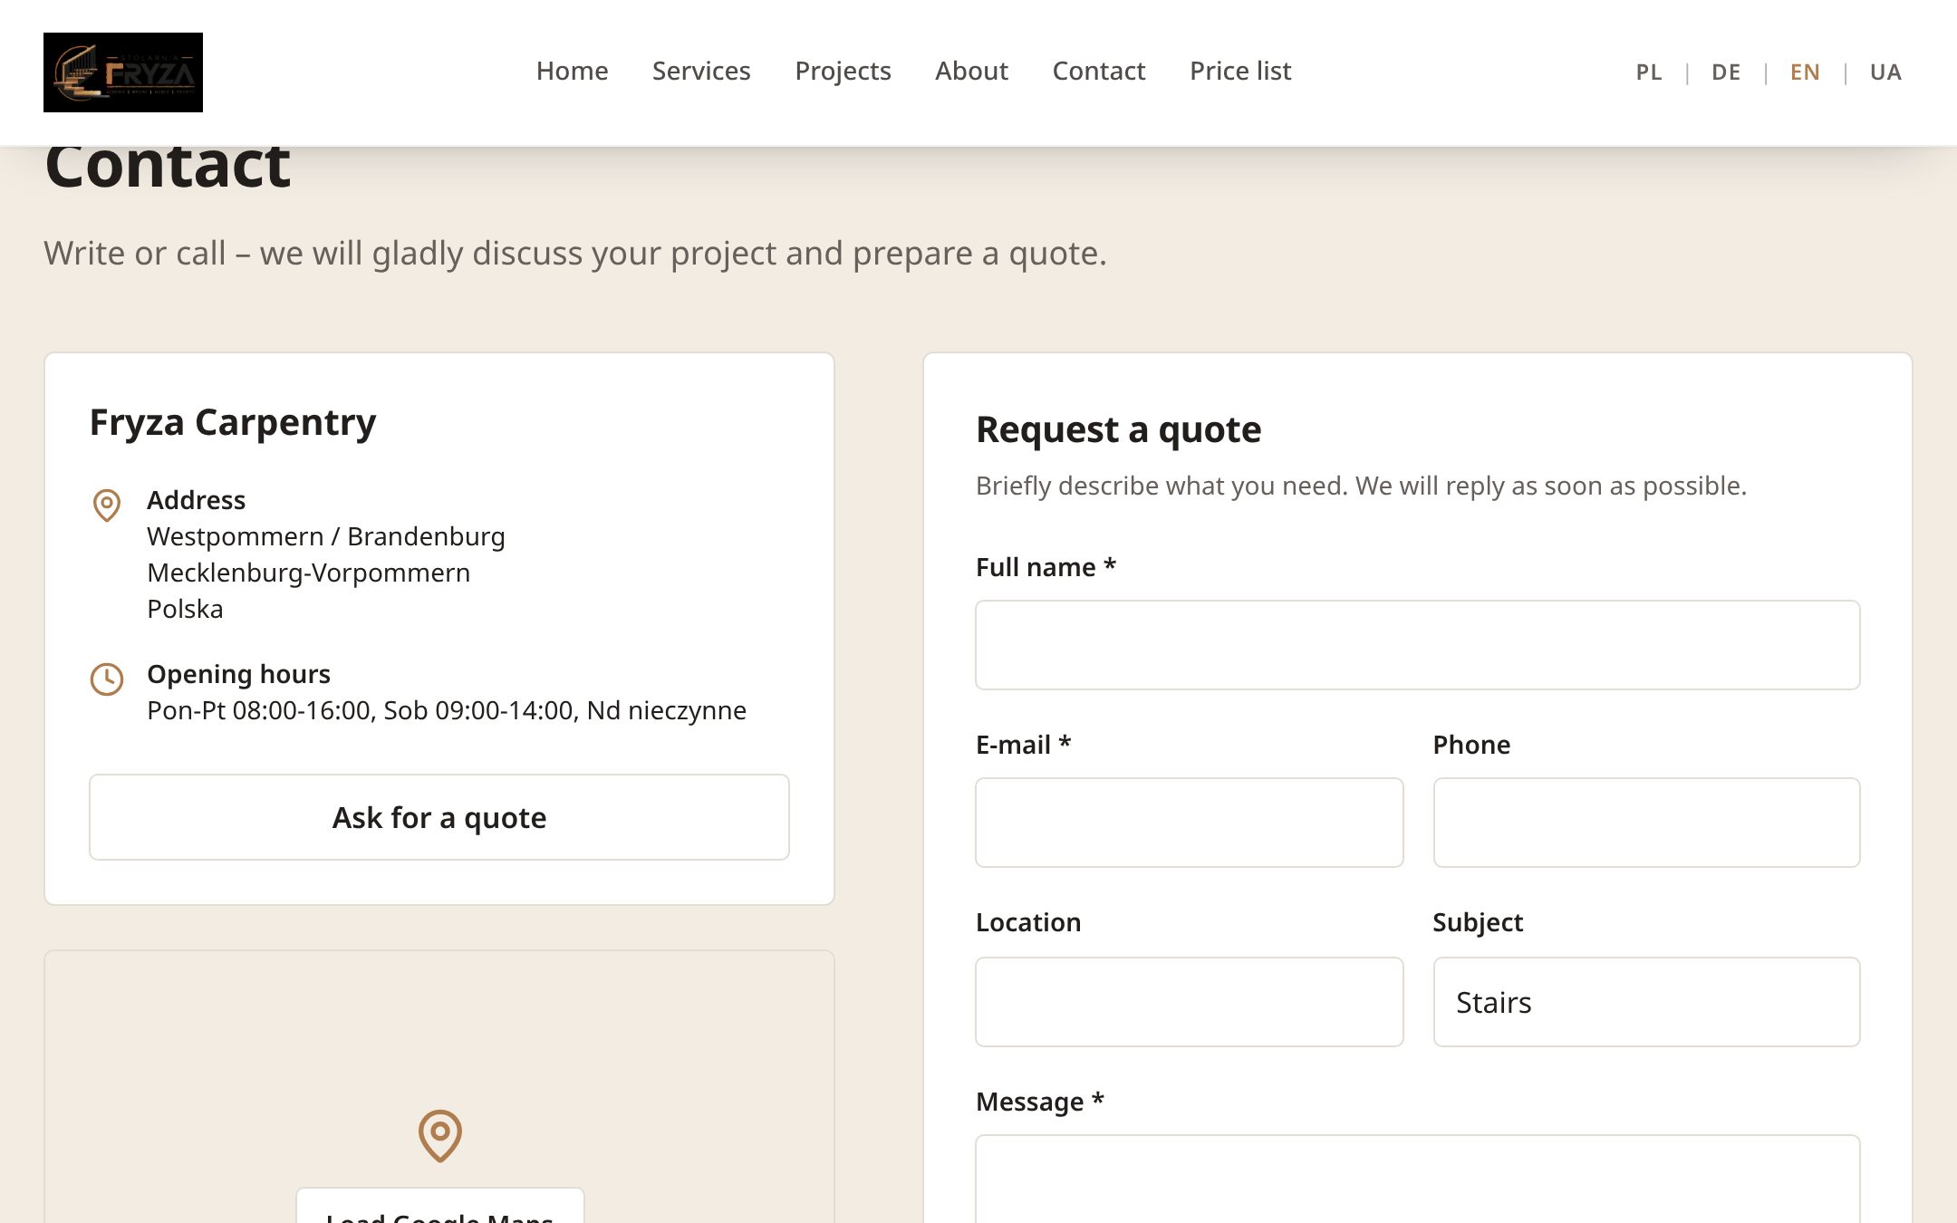Click the Request a quote heading
This screenshot has height=1223, width=1957.
point(1118,429)
